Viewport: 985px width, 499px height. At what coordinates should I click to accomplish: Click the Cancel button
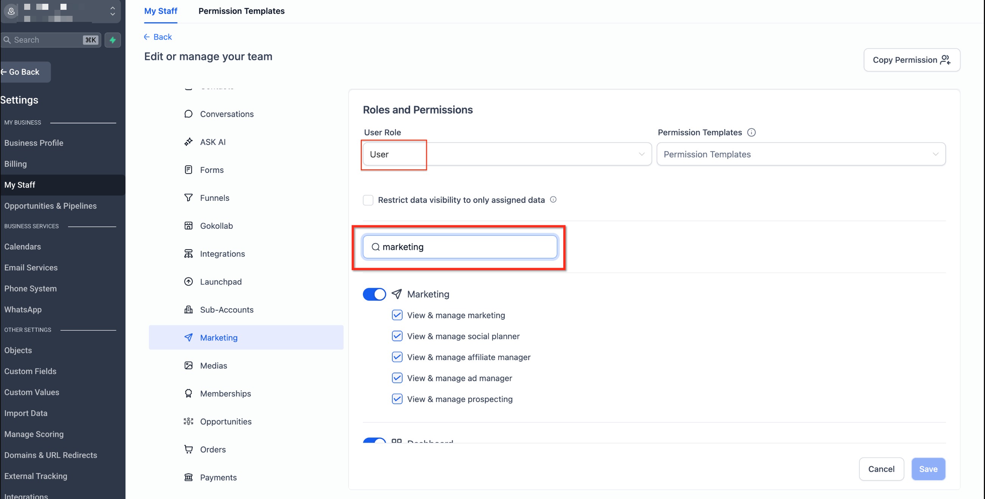[x=881, y=469]
